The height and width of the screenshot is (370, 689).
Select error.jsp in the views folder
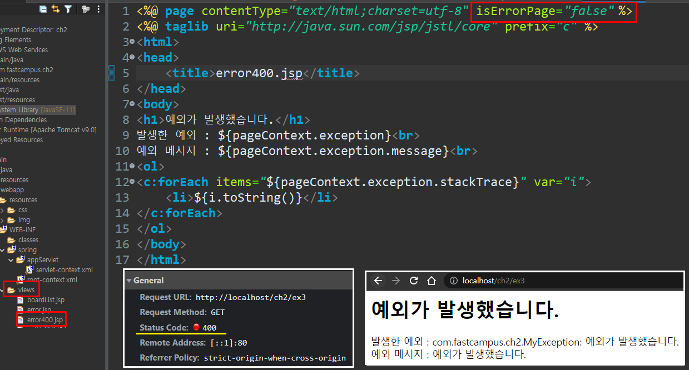(39, 310)
